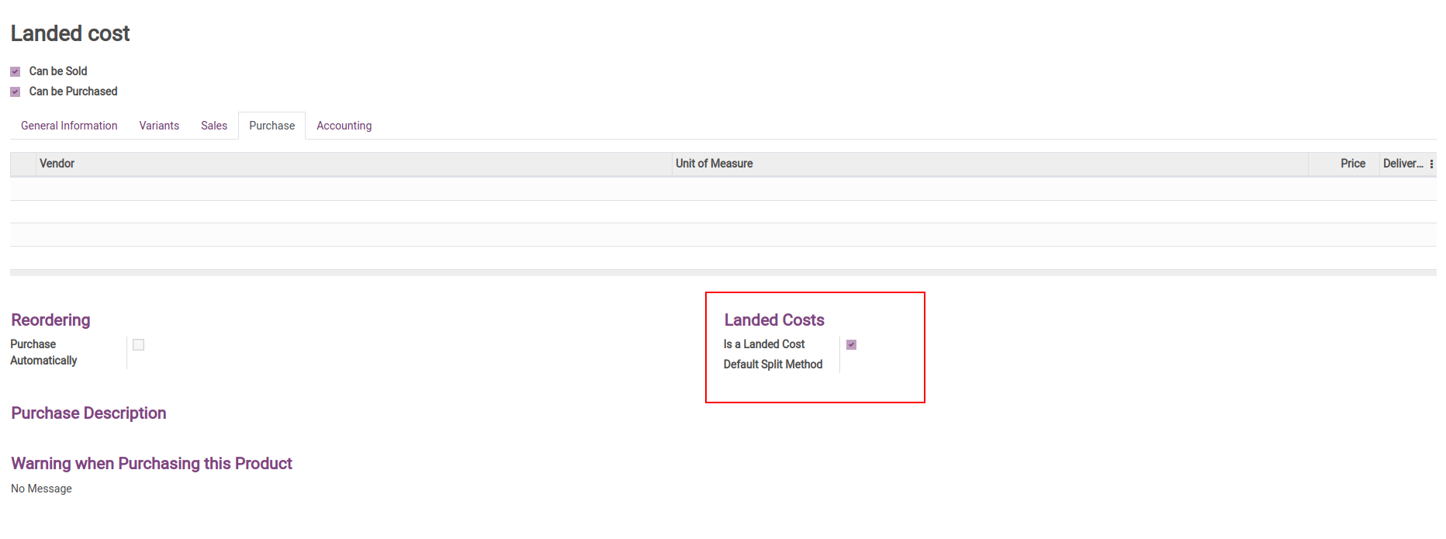The image size is (1446, 539).
Task: Click the Deliver... column header
Action: click(x=1403, y=164)
